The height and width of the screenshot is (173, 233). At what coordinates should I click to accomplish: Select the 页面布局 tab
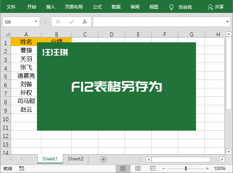coord(74,7)
